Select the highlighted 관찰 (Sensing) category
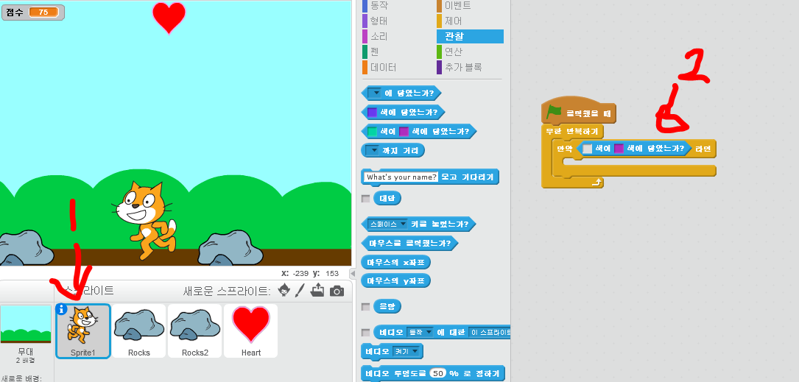The image size is (799, 382). [470, 36]
